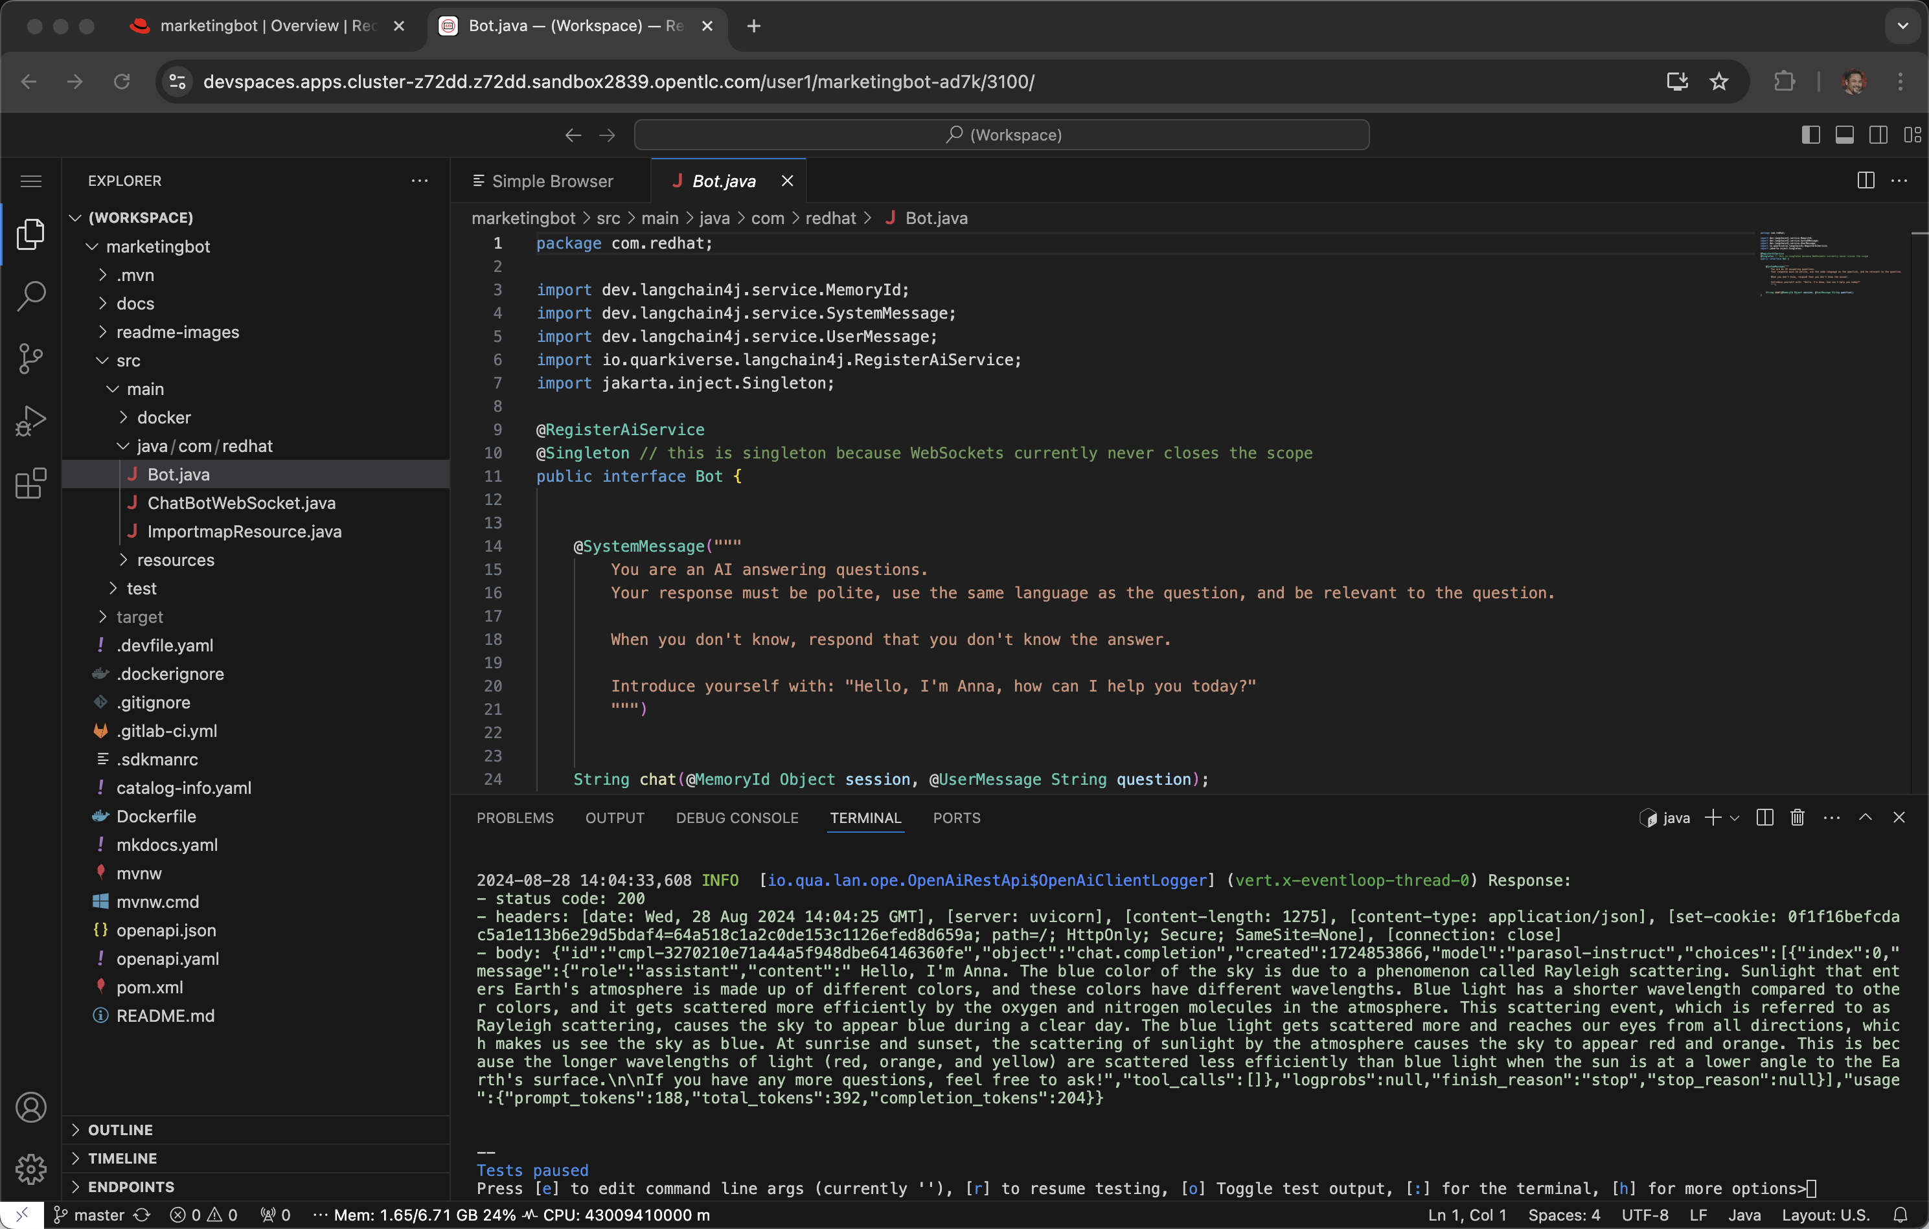This screenshot has height=1229, width=1929.
Task: Click the Workspace command center search box
Action: coord(1001,135)
